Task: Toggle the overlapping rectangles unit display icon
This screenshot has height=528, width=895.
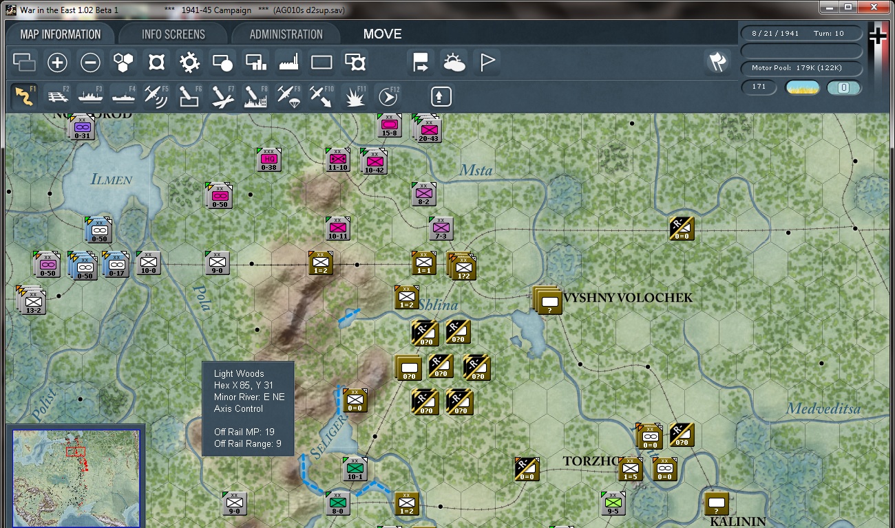Action: [x=24, y=63]
